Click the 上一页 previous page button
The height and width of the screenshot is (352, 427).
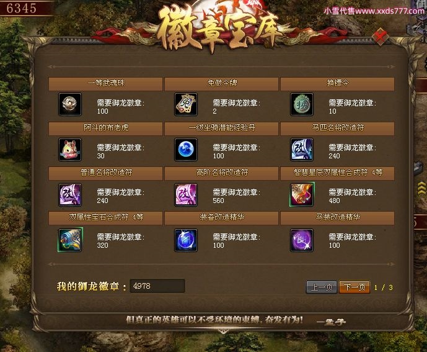click(x=322, y=287)
